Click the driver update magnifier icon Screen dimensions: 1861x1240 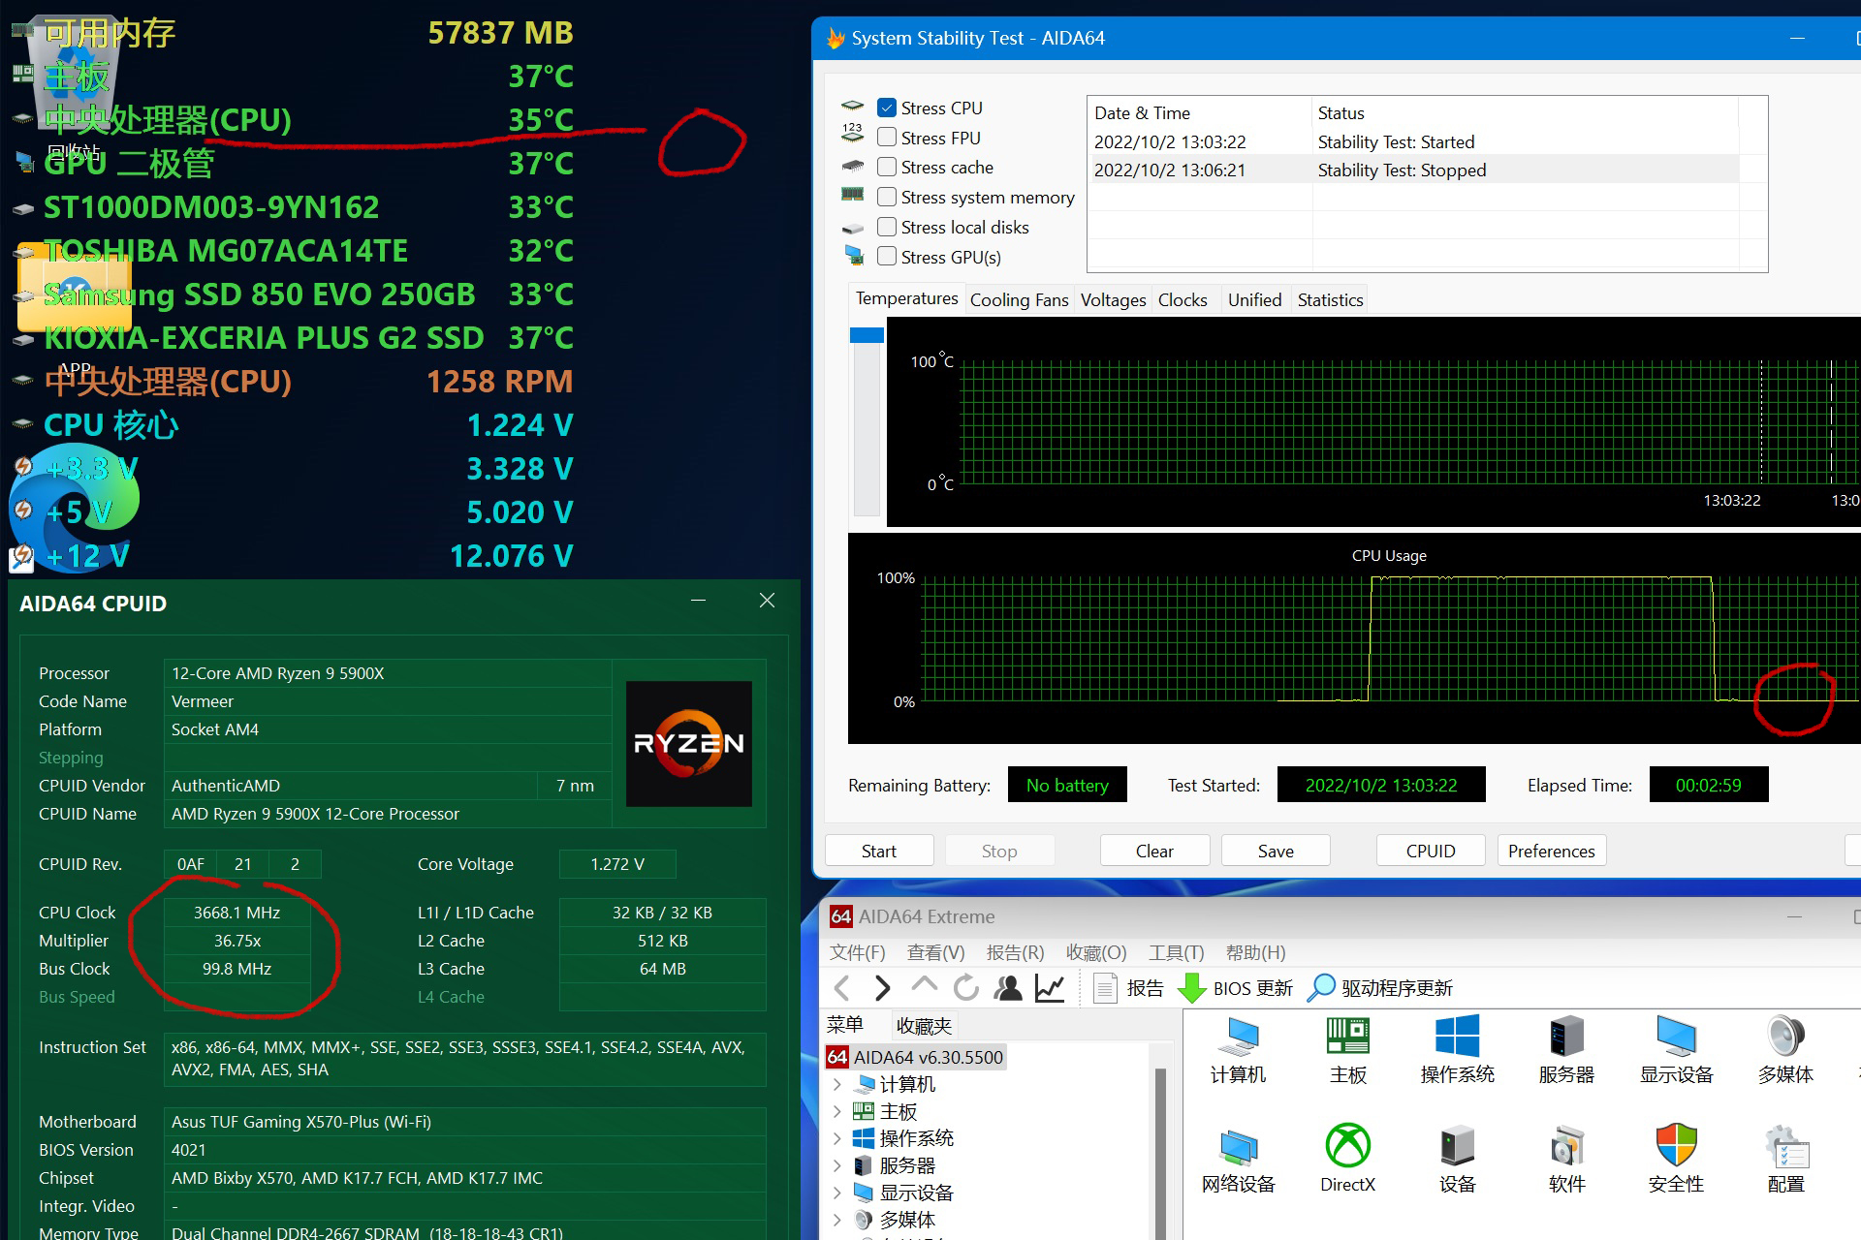pyautogui.click(x=1321, y=988)
